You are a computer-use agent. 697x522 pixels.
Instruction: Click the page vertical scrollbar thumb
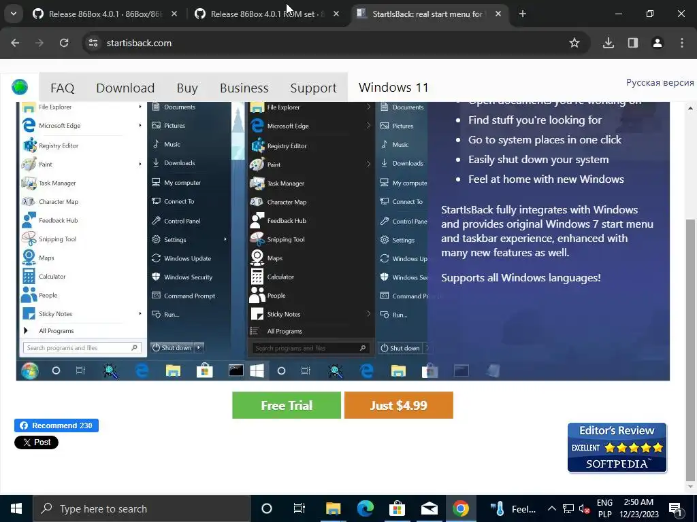click(691, 351)
